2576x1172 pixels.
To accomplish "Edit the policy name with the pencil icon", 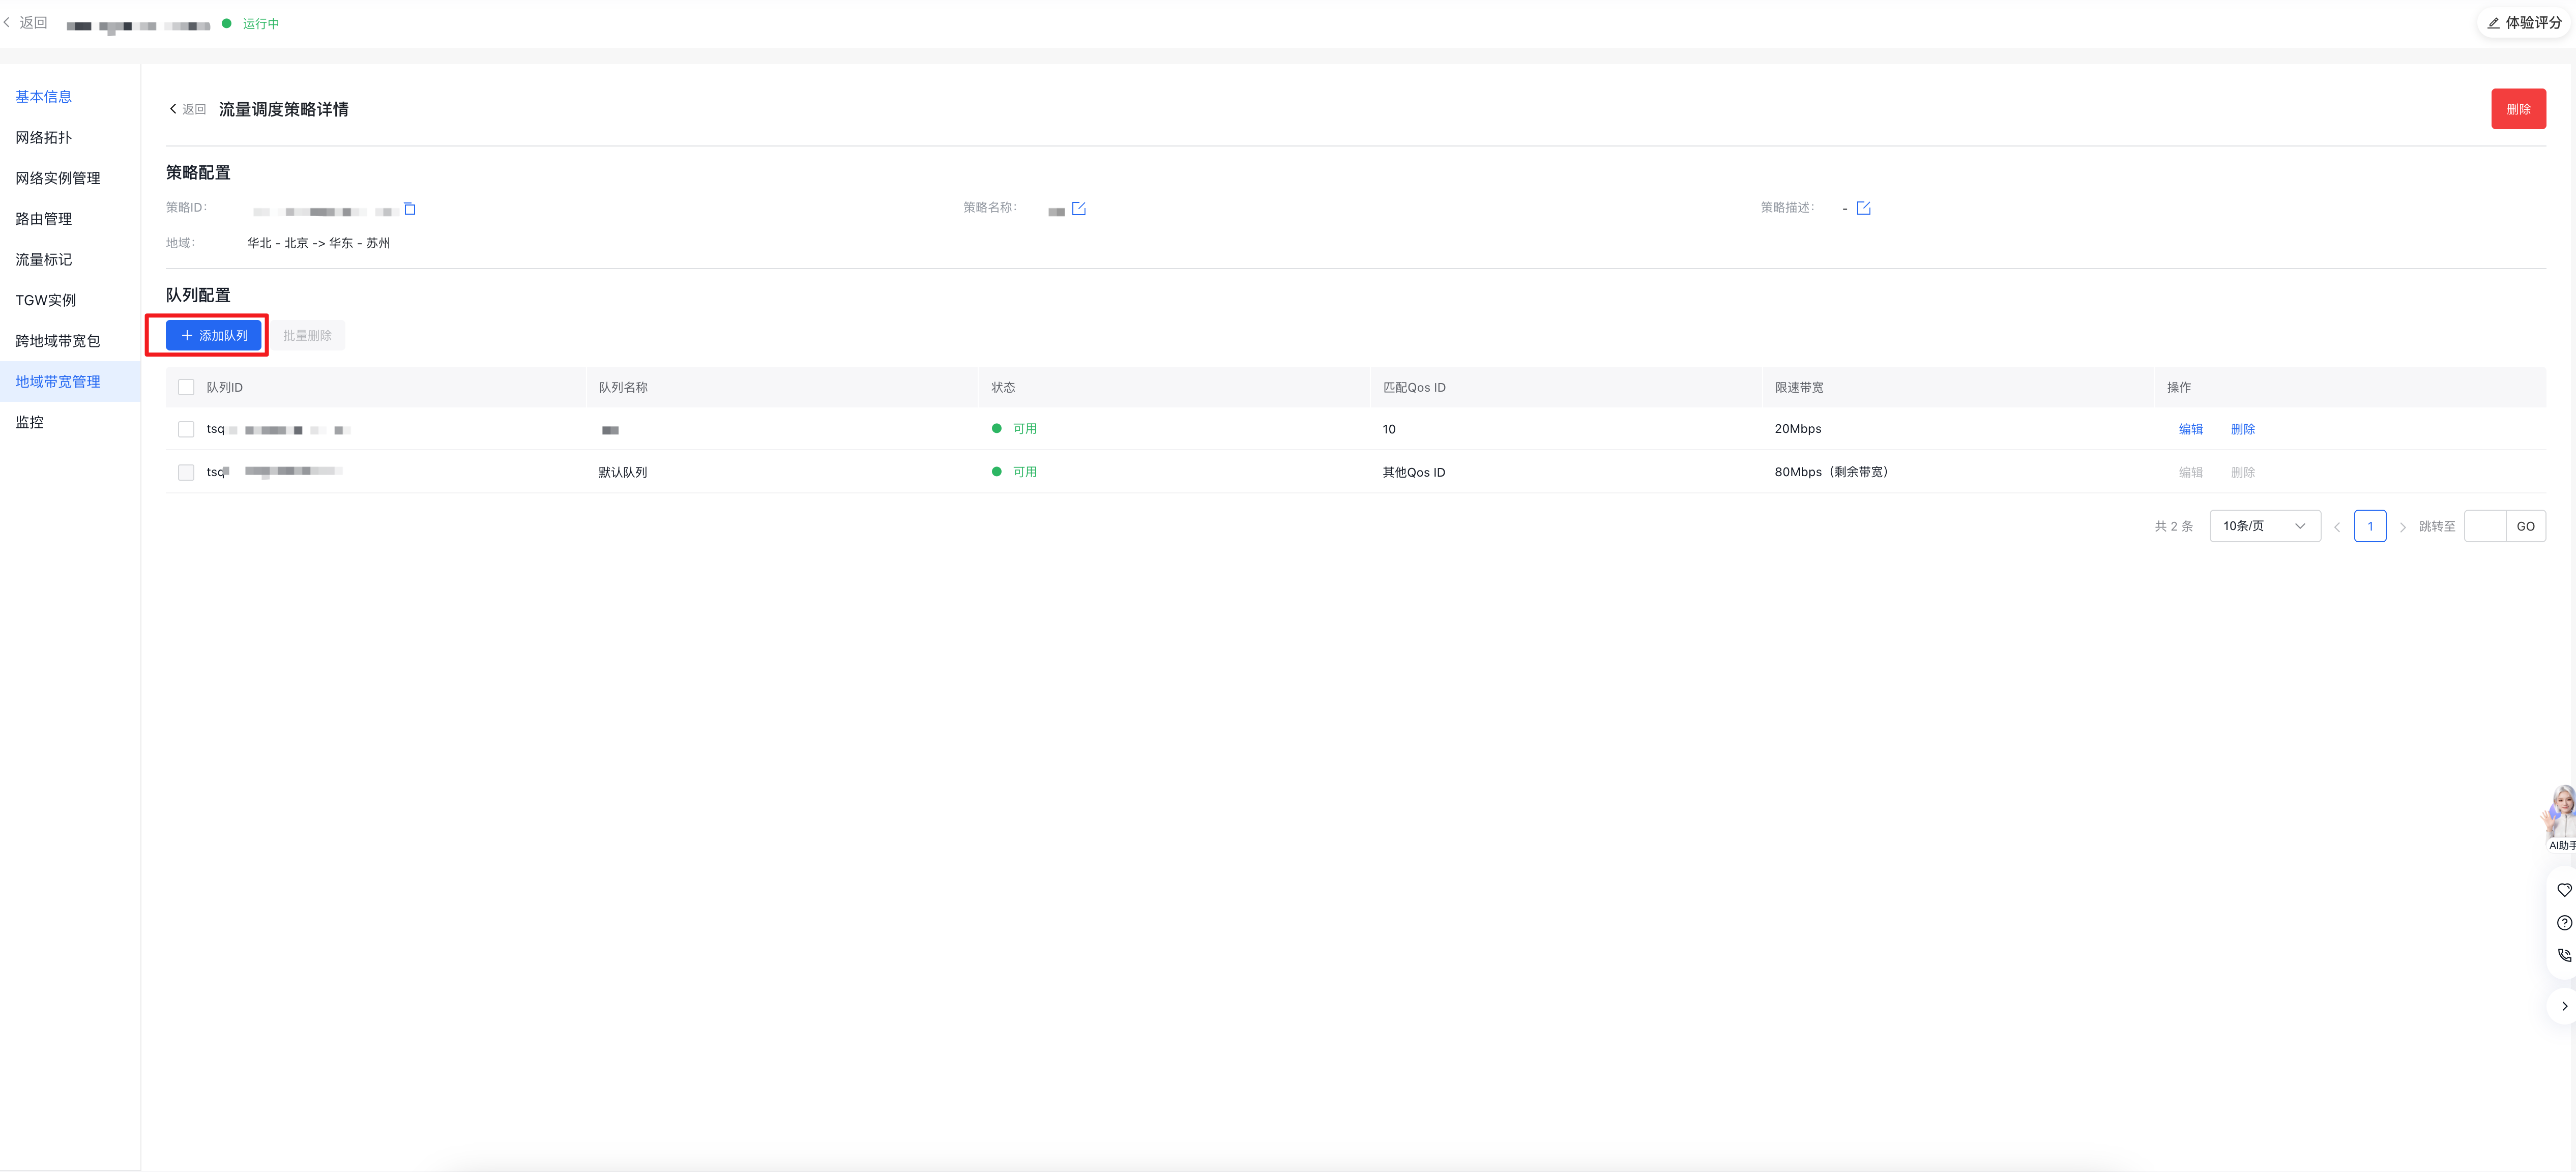I will [1078, 208].
